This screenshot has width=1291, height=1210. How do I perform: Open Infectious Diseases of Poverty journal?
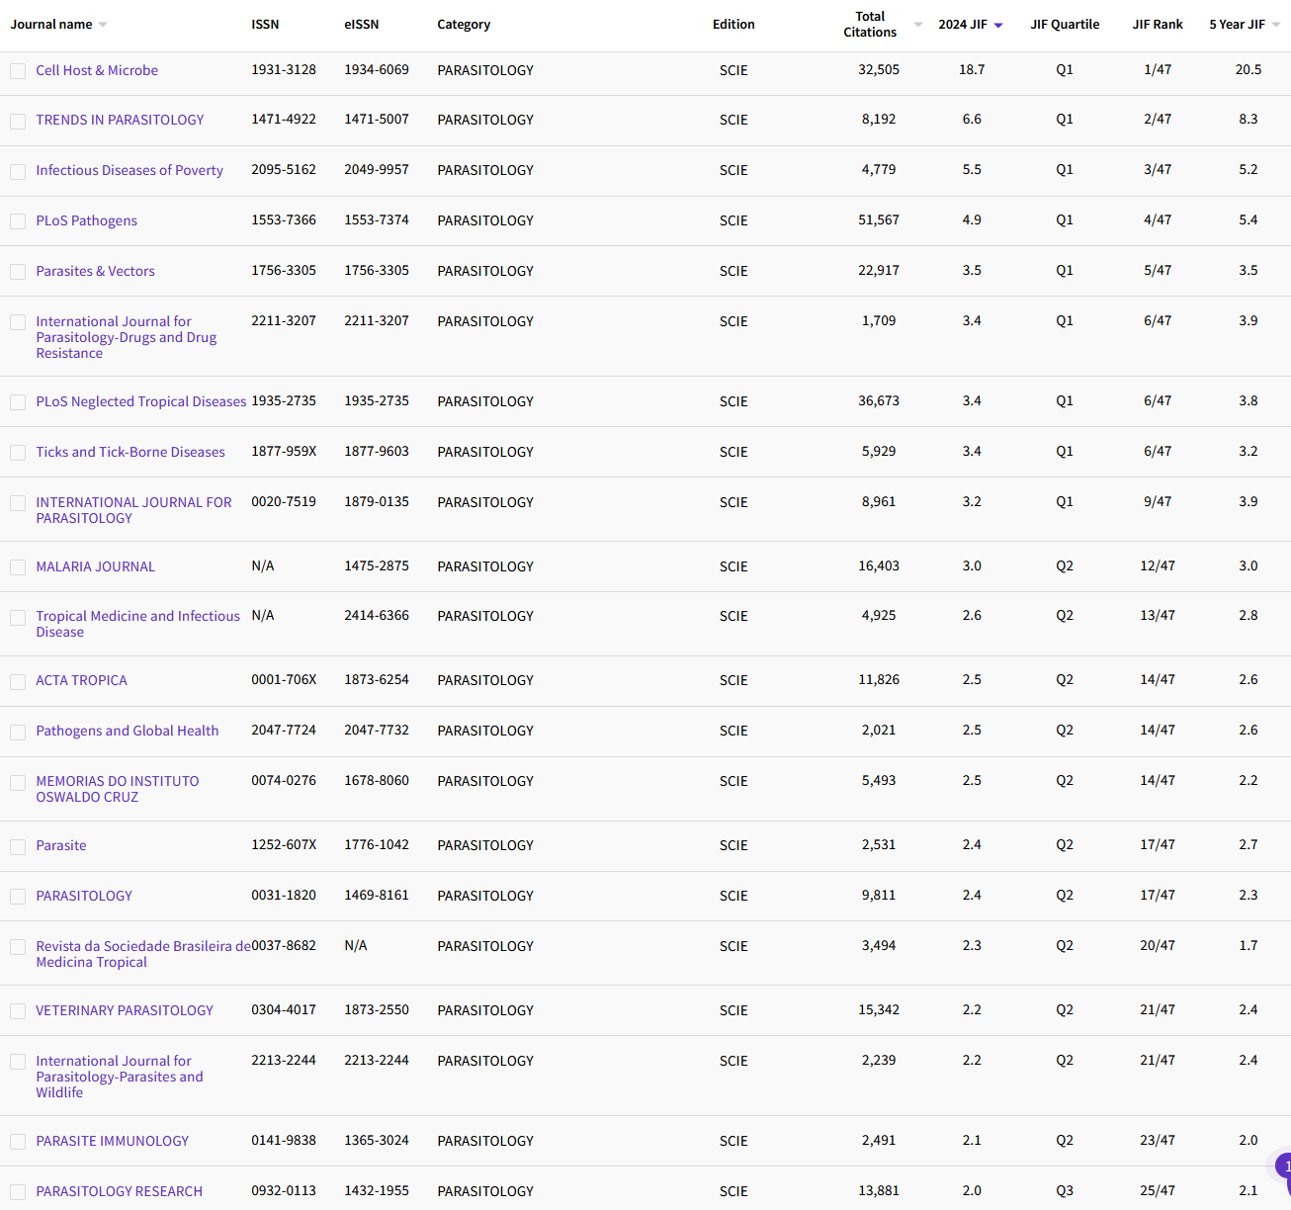pos(129,170)
